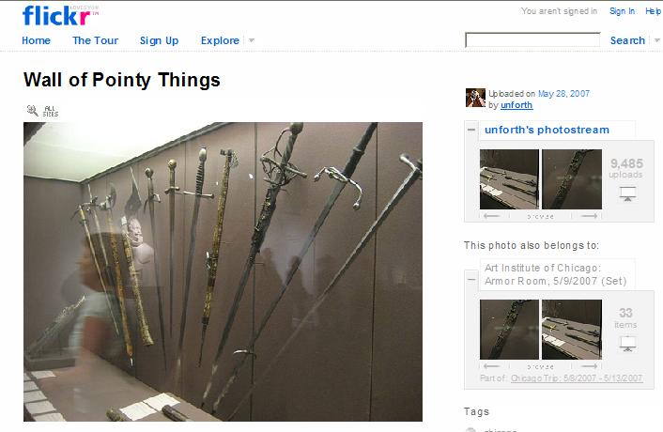Open the Explore dropdown arrow
The image size is (663, 432).
252,40
